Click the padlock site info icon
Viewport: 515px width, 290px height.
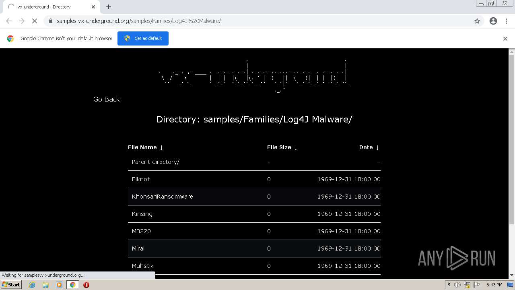50,21
